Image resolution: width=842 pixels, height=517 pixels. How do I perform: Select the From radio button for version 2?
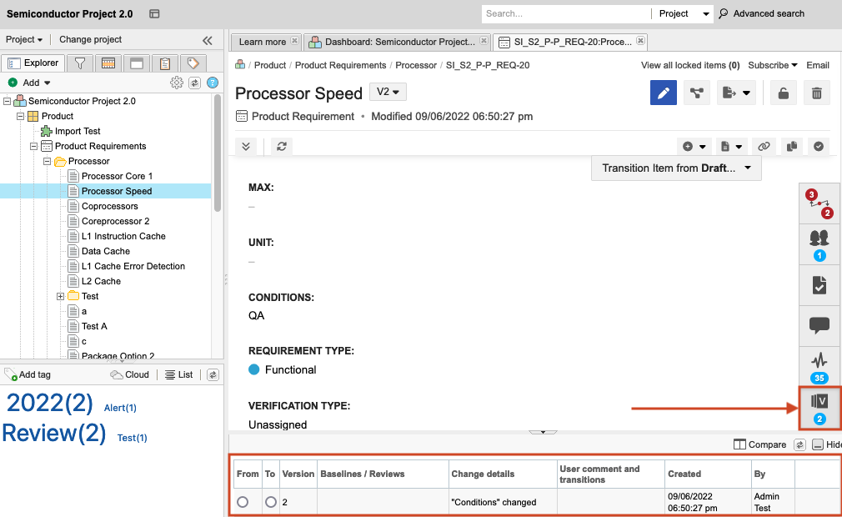243,502
